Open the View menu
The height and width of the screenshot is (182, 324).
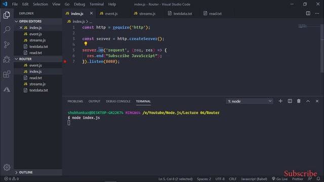56,4
